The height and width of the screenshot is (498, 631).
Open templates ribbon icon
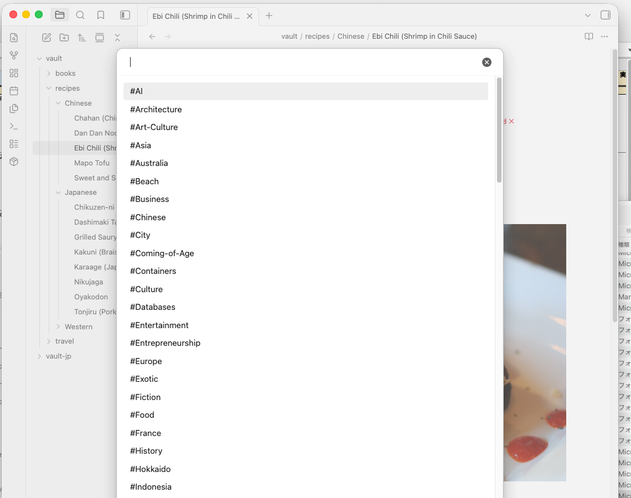(x=14, y=108)
